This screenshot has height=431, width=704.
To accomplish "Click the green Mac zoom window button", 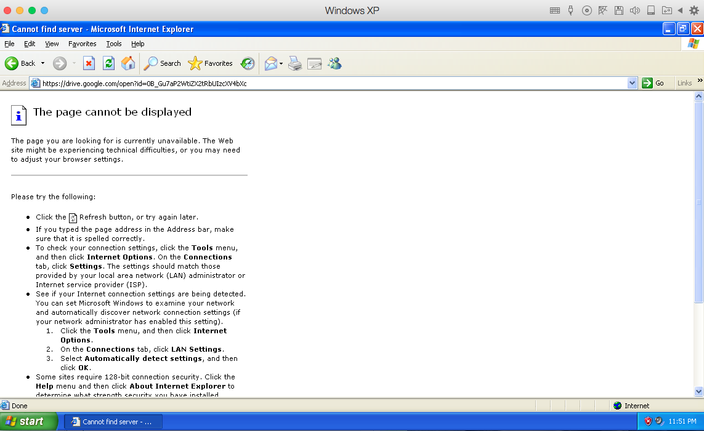I will (32, 10).
